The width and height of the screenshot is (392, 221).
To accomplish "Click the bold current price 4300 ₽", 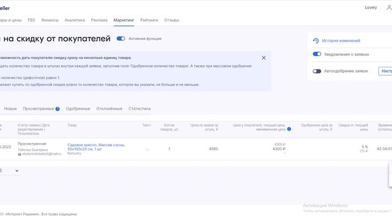I will tap(279, 149).
